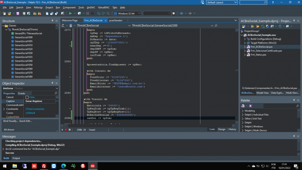The image size is (302, 170).
Task: Open the UniDAC menu
Action: click(x=91, y=8)
